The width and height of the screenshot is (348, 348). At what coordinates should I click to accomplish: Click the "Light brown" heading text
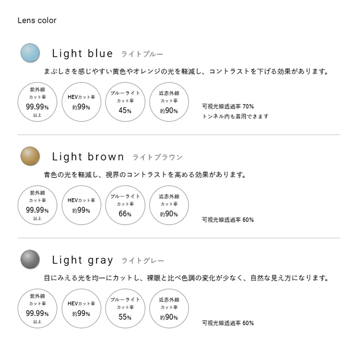pos(88,157)
